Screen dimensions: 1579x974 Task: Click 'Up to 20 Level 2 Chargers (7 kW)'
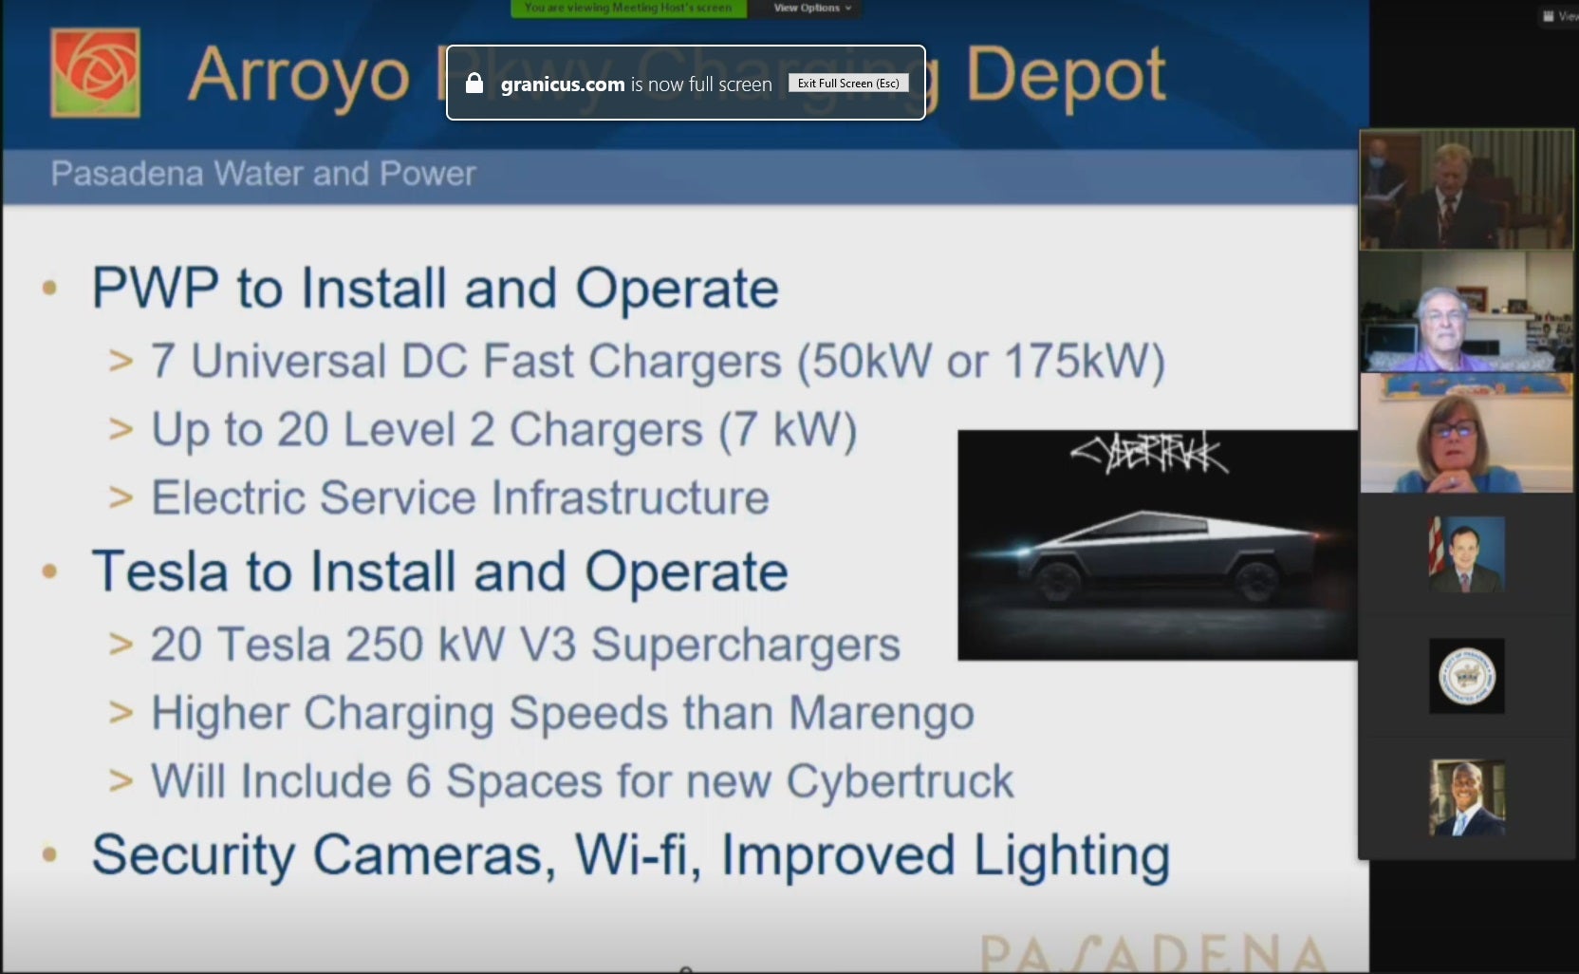pos(504,430)
